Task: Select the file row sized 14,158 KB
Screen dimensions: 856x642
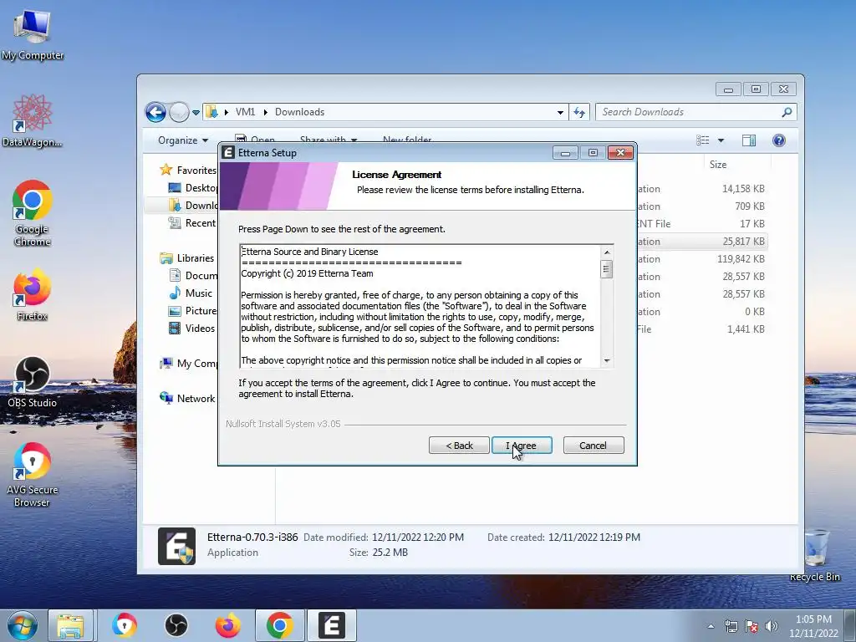Action: coord(702,189)
